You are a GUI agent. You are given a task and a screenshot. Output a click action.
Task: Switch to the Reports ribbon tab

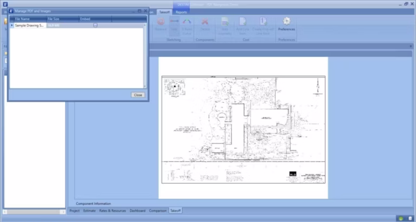pos(181,12)
